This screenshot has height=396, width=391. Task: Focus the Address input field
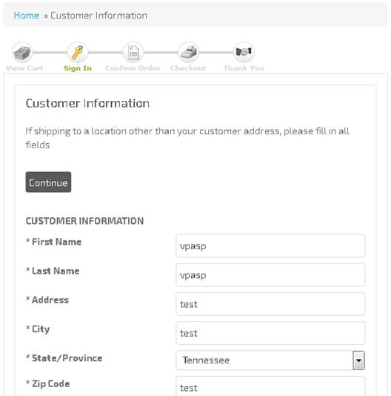270,304
